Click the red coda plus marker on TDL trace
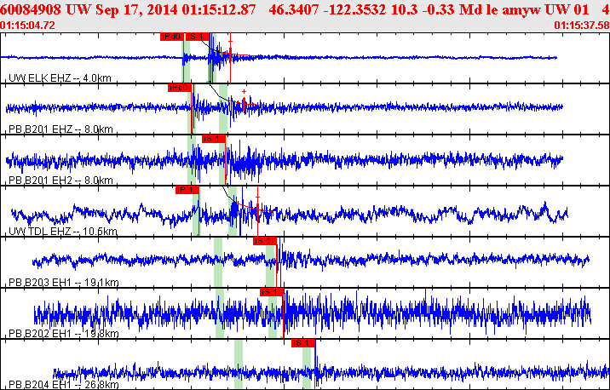Screen dimensions: 610x390 pos(257,198)
